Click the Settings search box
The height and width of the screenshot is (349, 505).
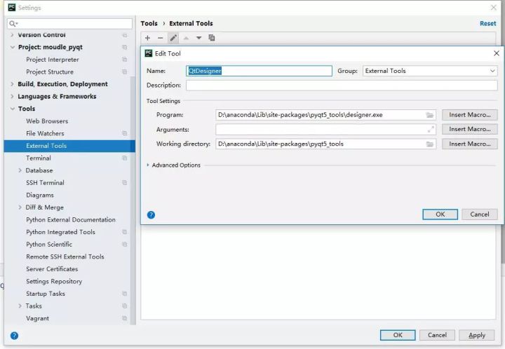point(69,24)
